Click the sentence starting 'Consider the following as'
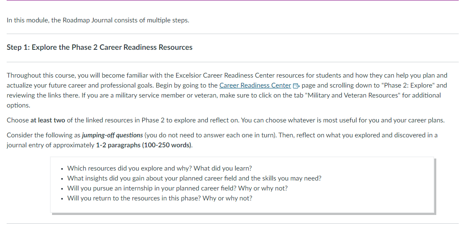This screenshot has height=227, width=460. click(222, 140)
